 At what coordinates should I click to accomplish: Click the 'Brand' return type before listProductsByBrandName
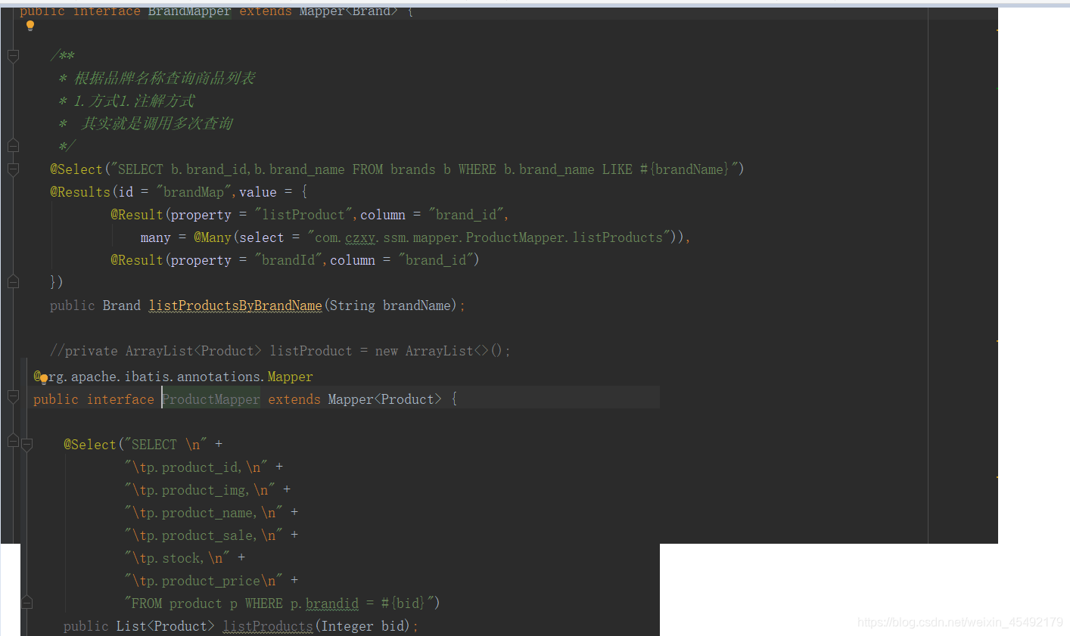click(x=122, y=306)
